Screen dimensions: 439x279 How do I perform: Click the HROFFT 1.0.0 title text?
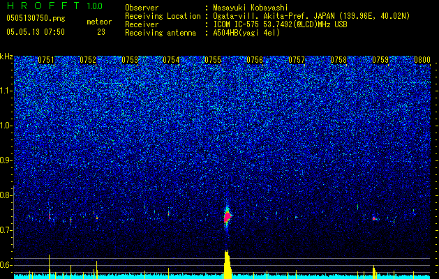[54, 6]
